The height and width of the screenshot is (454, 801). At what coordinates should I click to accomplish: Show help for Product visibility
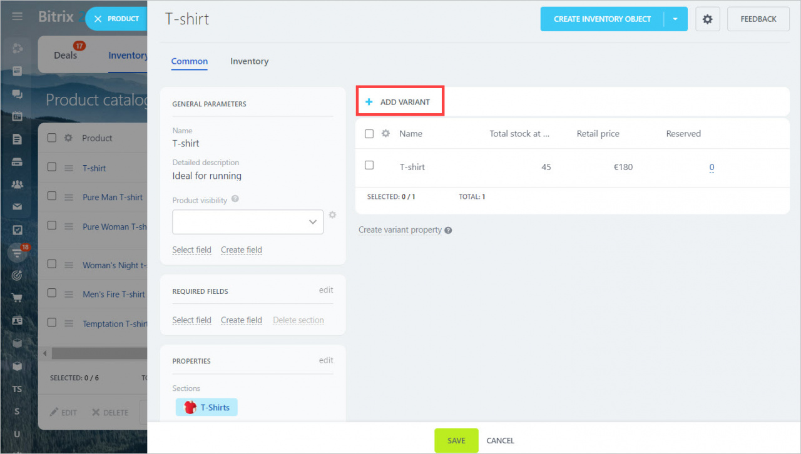[235, 199]
